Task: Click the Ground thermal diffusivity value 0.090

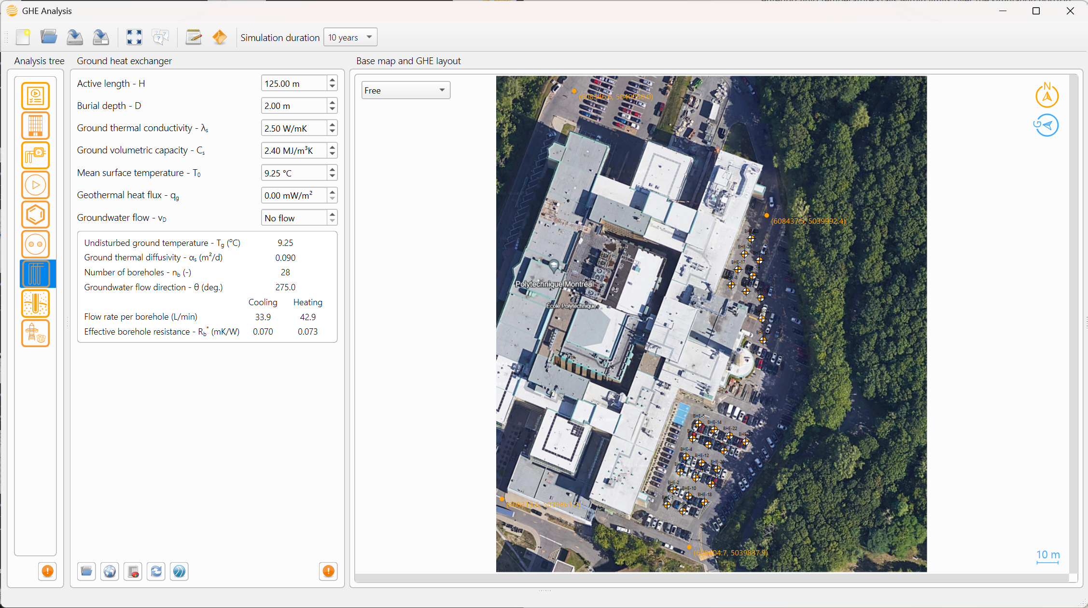Action: (285, 258)
